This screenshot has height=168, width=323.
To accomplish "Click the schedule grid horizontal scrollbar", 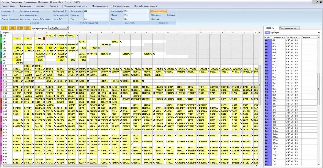I will click(55, 166).
